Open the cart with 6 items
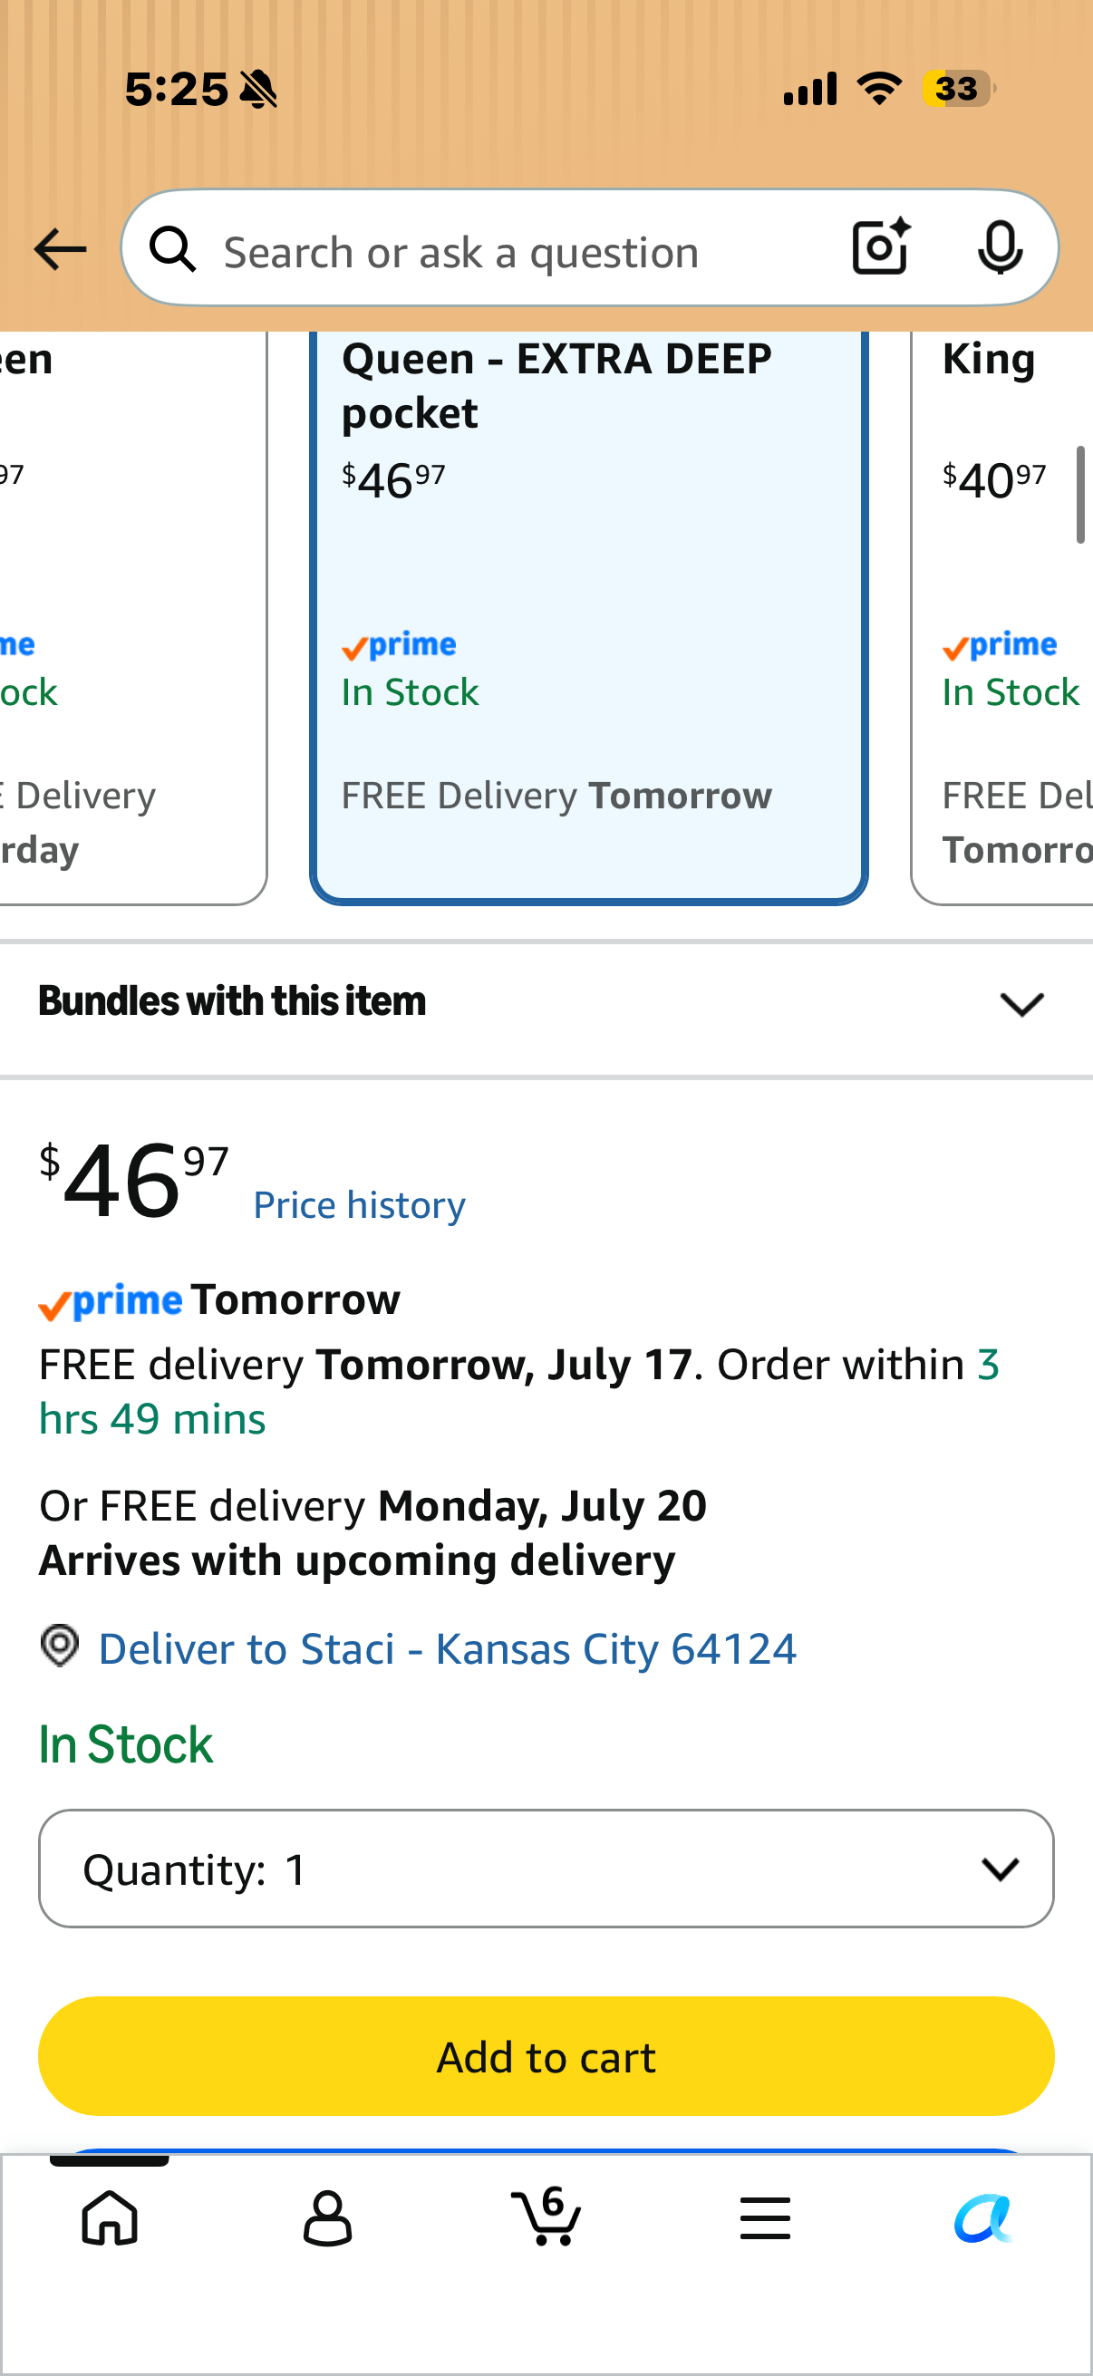The width and height of the screenshot is (1093, 2376). (x=546, y=2216)
